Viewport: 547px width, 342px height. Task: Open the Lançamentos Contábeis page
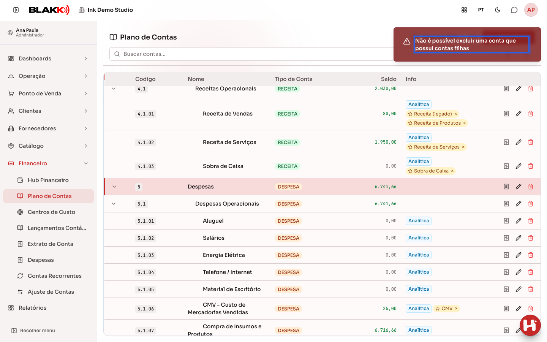(x=49, y=228)
